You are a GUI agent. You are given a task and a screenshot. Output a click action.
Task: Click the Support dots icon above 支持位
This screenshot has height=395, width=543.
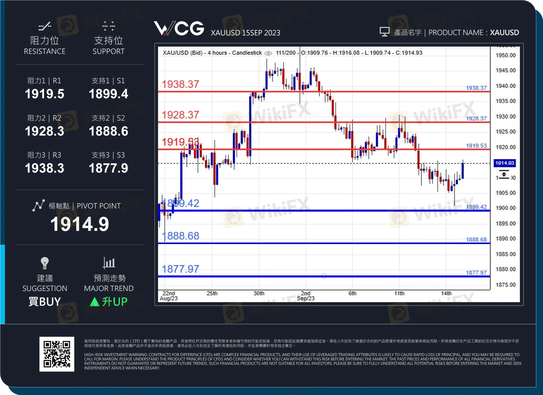pyautogui.click(x=109, y=26)
